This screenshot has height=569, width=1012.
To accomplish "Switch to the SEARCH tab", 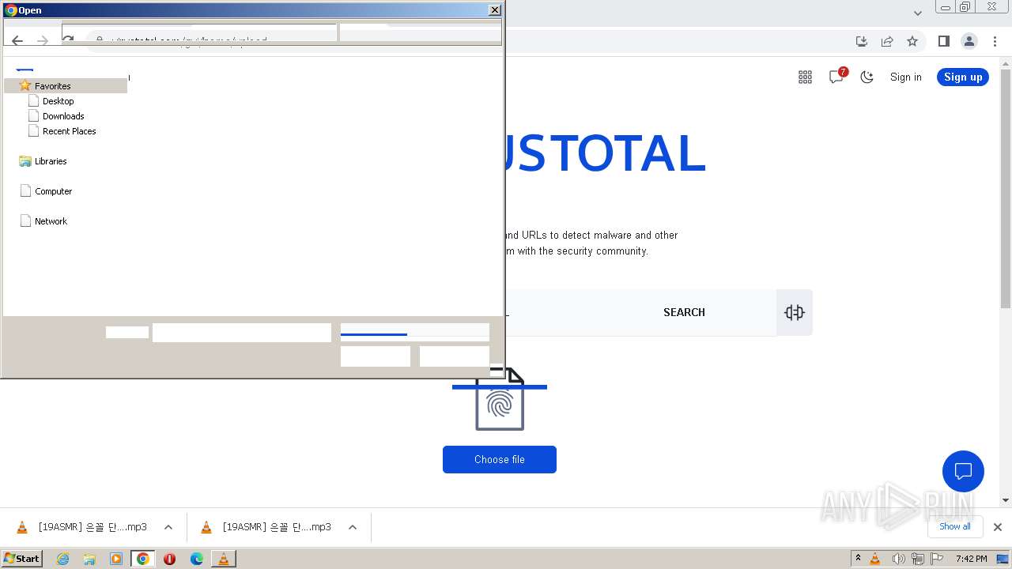I will (x=684, y=312).
